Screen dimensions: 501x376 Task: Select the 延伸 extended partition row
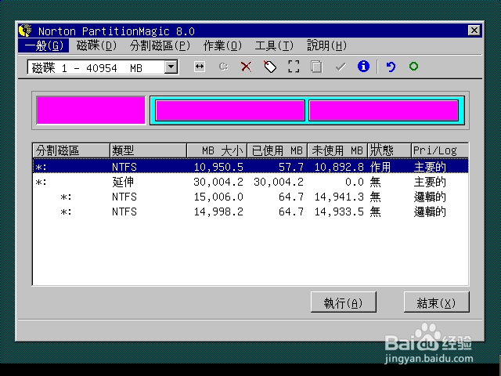click(x=250, y=182)
